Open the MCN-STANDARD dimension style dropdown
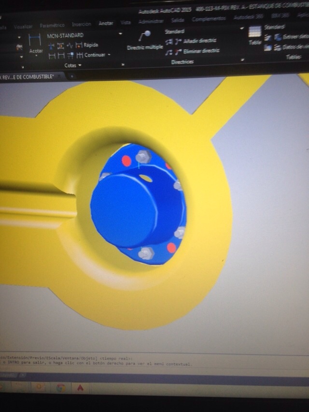This screenshot has width=309, height=412. (120, 34)
